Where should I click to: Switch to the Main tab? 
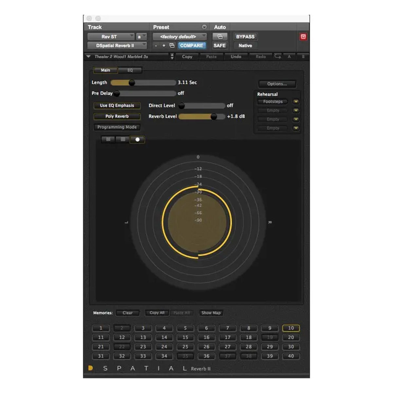pos(105,70)
